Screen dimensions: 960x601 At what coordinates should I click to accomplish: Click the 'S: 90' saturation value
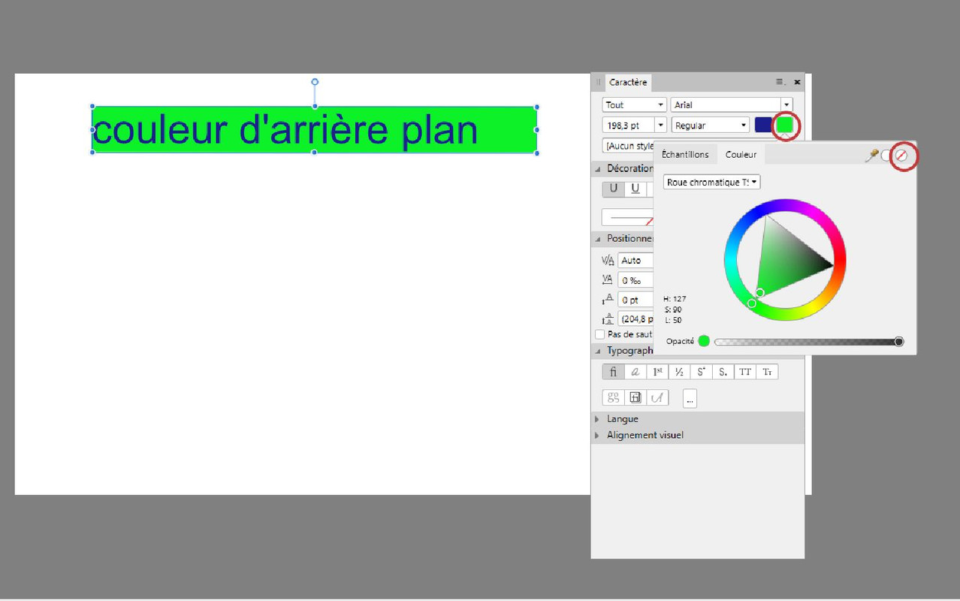coord(672,310)
